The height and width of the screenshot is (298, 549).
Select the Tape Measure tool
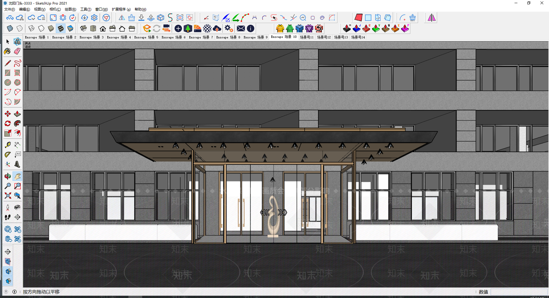pos(8,145)
